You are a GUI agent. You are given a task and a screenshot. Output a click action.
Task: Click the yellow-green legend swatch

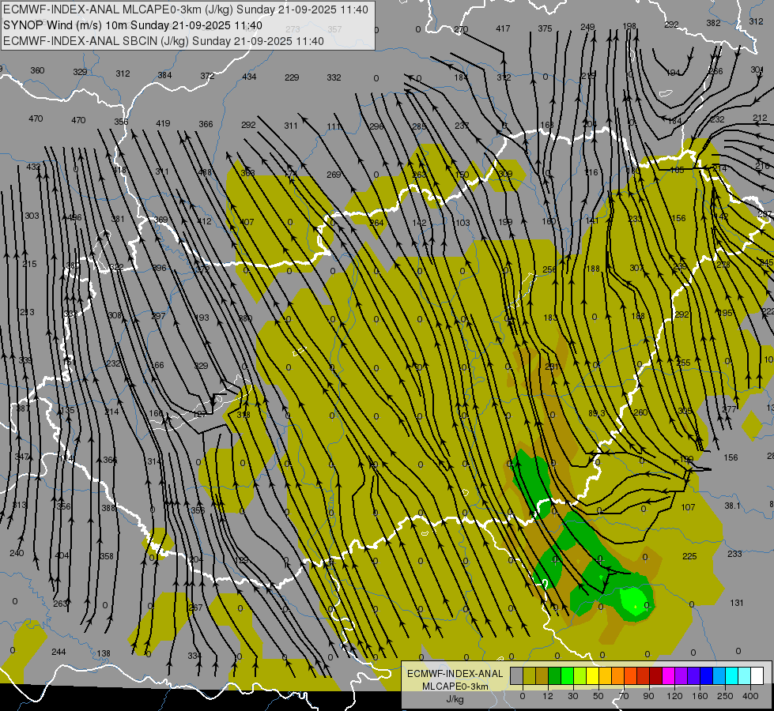click(580, 676)
